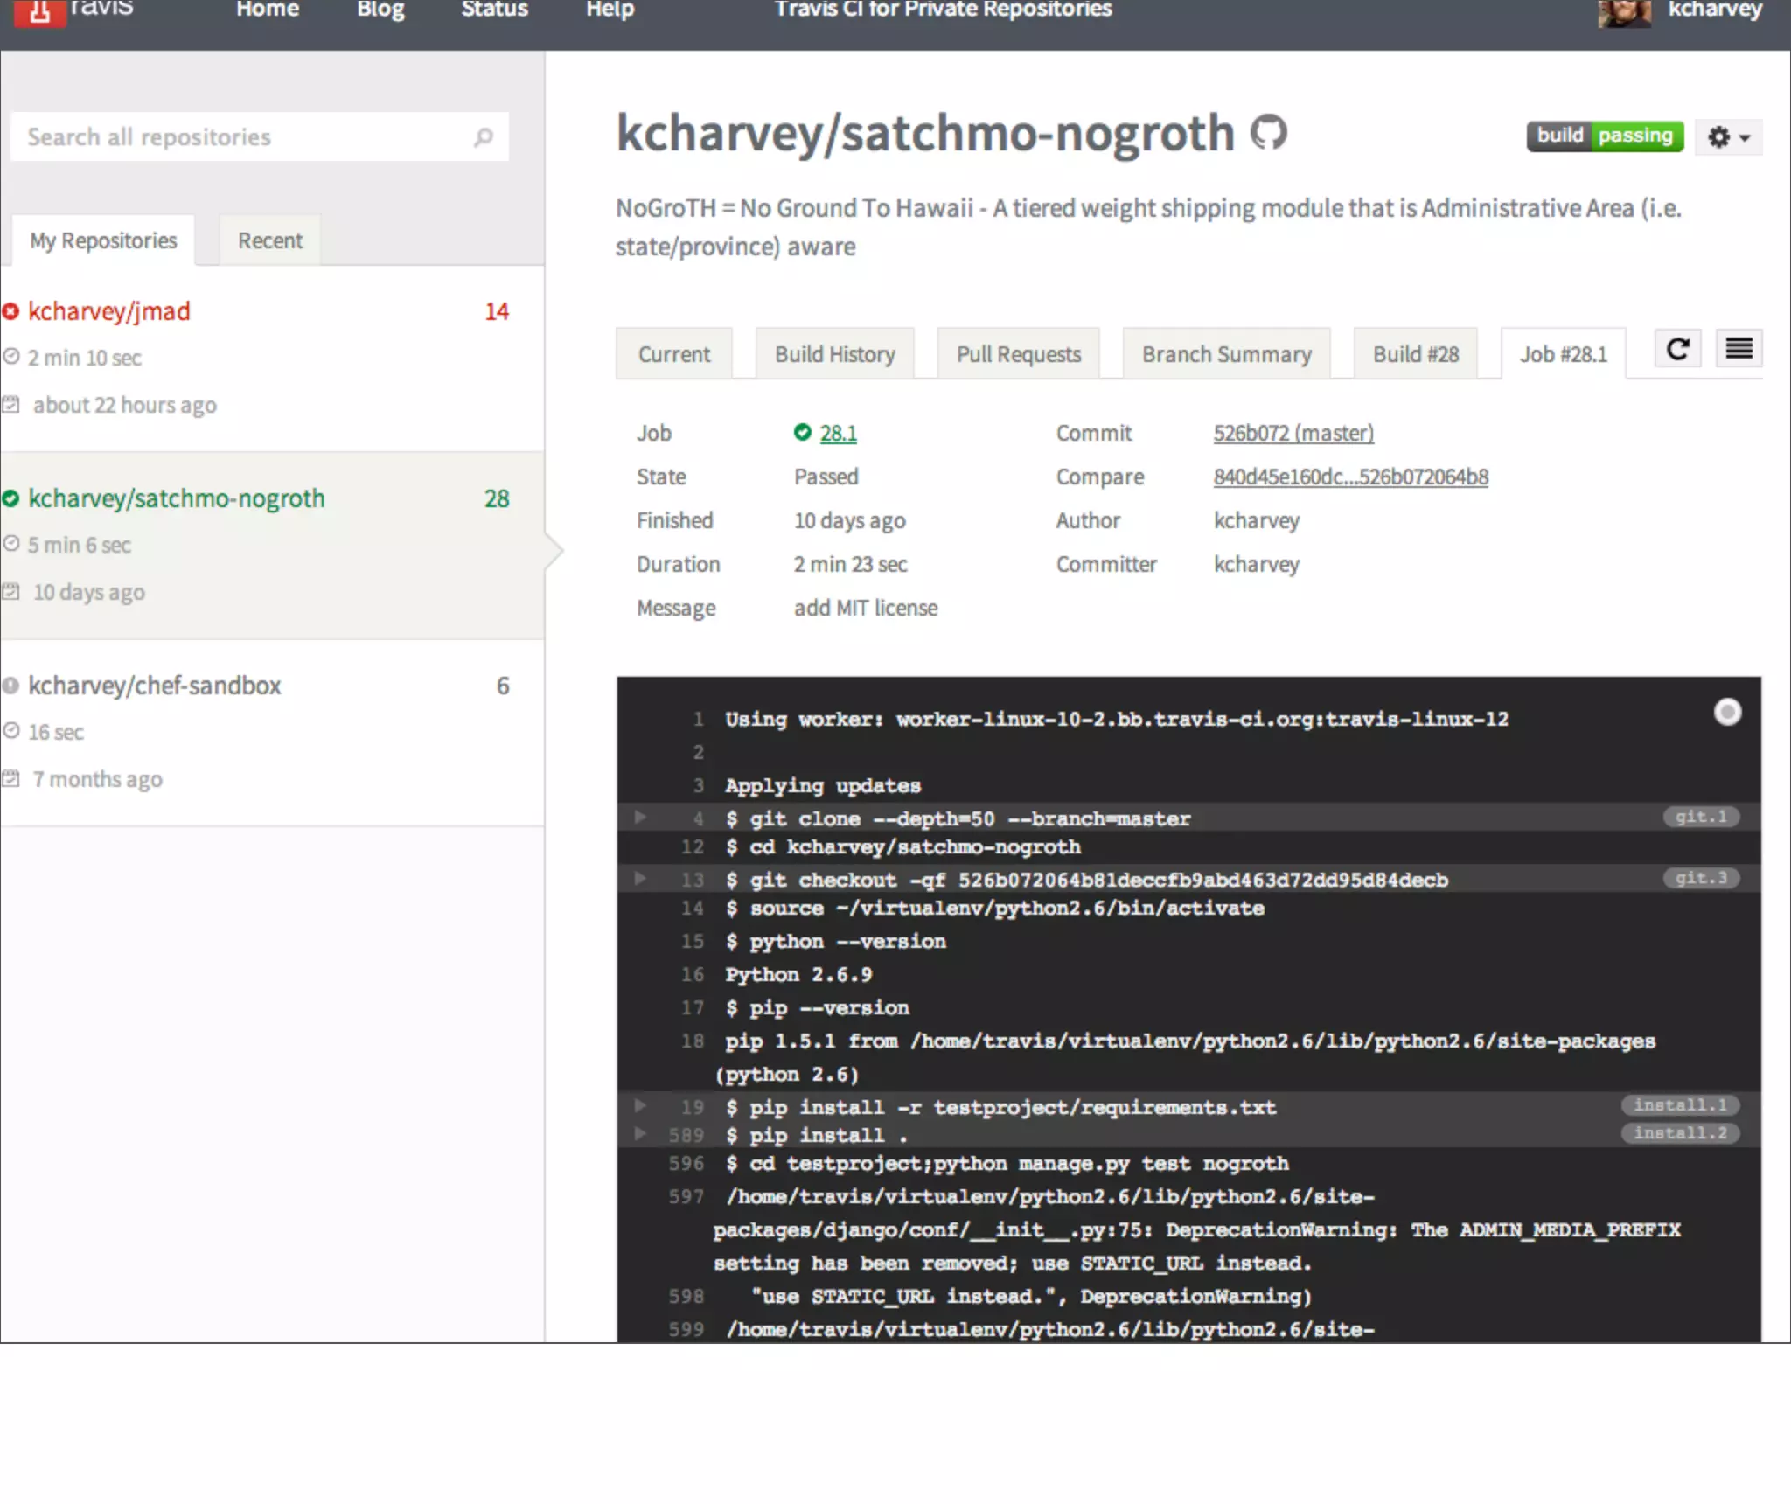1791x1504 pixels.
Task: Open kcharvey account menu
Action: pyautogui.click(x=1715, y=10)
